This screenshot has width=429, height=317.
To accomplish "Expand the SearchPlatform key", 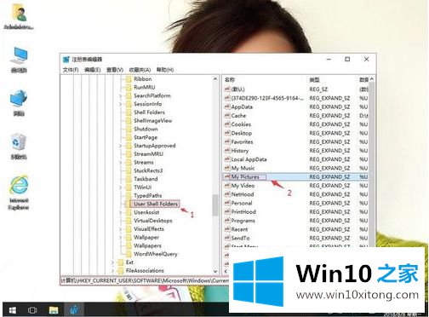I will coord(120,95).
